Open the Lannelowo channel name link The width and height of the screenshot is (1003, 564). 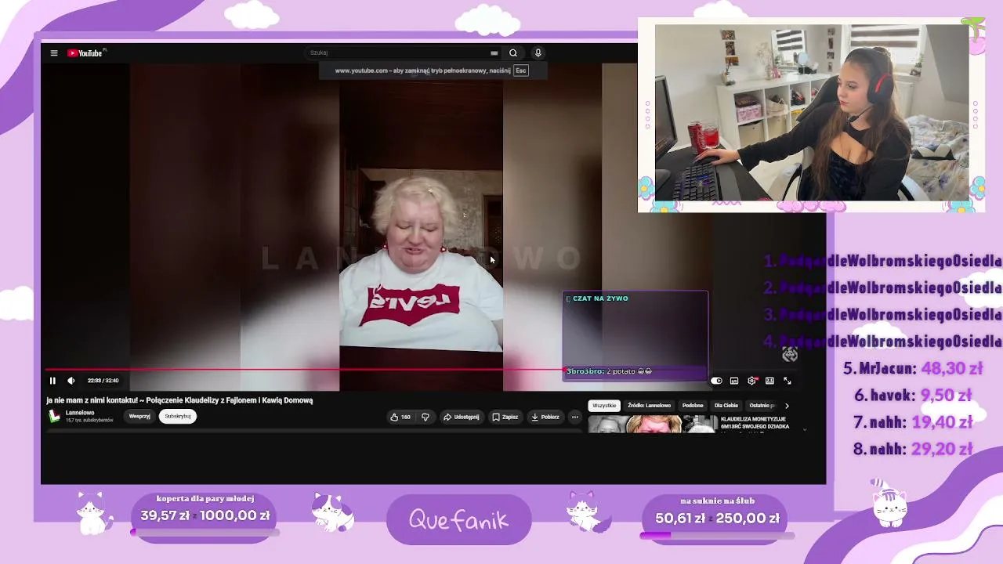[x=80, y=413]
